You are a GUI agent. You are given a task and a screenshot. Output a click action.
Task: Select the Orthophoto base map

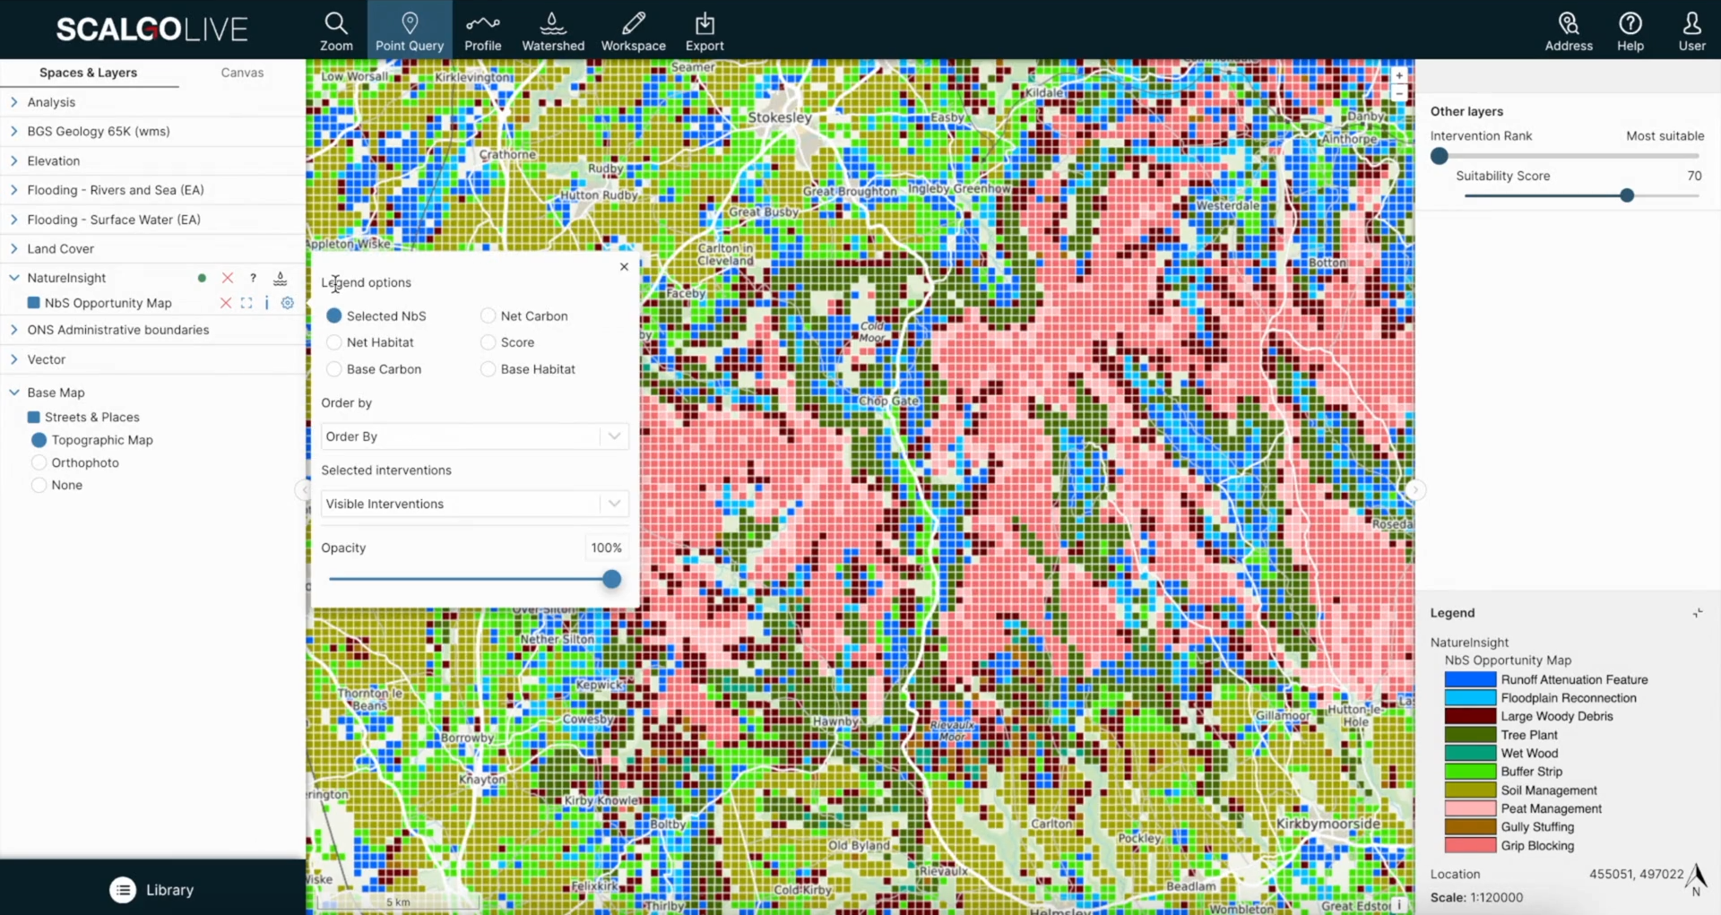(x=39, y=462)
